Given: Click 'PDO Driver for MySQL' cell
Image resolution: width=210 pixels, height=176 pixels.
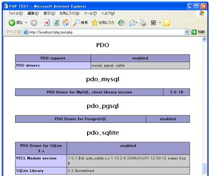Looking at the screenshot, I should pyautogui.click(x=89, y=92).
